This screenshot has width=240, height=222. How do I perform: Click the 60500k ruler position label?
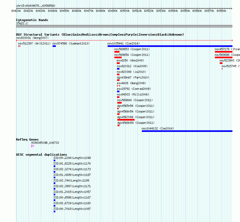(x=125, y=11)
